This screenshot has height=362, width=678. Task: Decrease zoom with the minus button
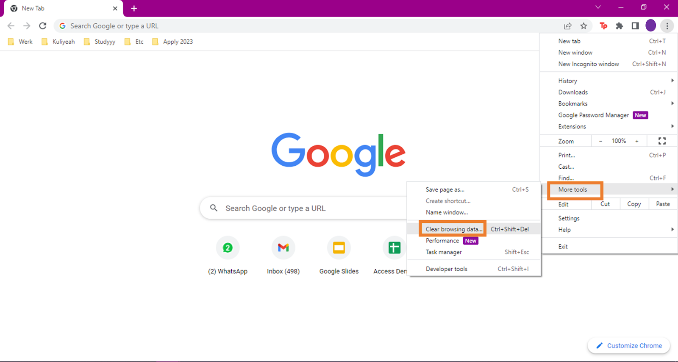600,141
